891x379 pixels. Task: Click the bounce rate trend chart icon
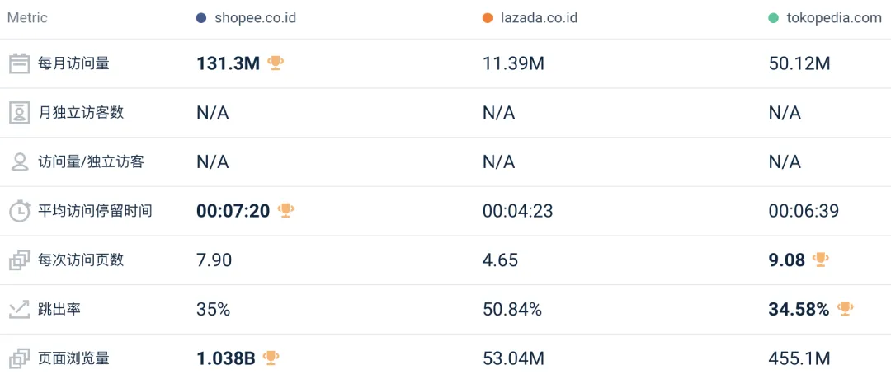point(19,310)
